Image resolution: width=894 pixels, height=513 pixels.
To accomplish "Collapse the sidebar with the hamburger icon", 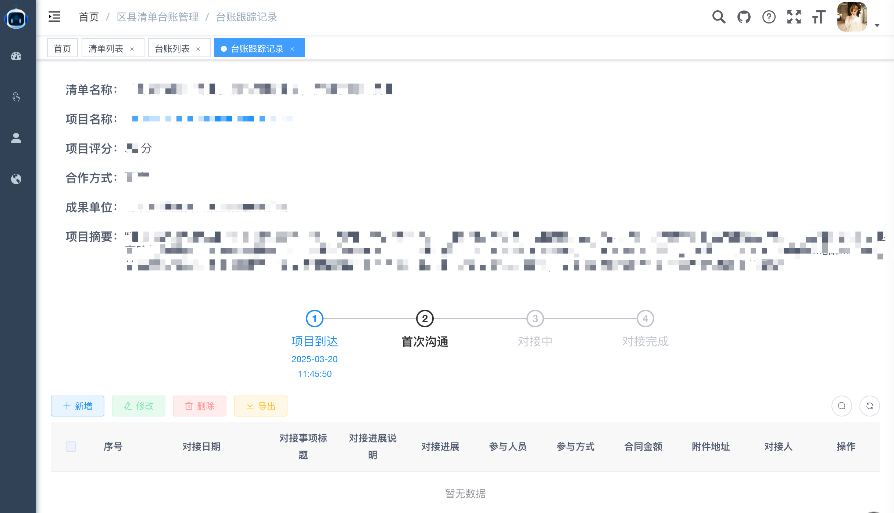I will pyautogui.click(x=54, y=17).
